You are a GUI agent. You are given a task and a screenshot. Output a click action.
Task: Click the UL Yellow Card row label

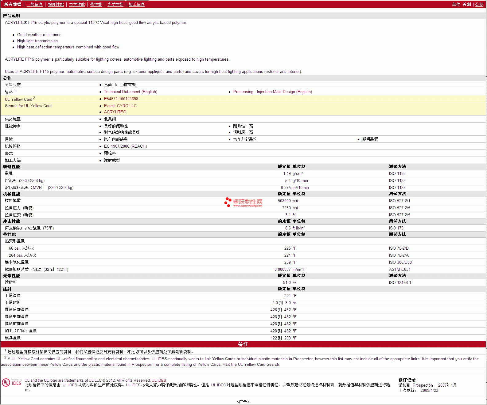18,99
